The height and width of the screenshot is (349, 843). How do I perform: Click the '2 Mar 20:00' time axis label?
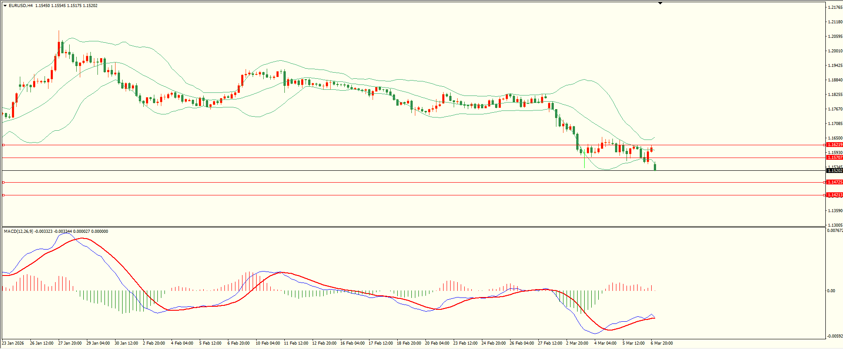click(x=577, y=343)
